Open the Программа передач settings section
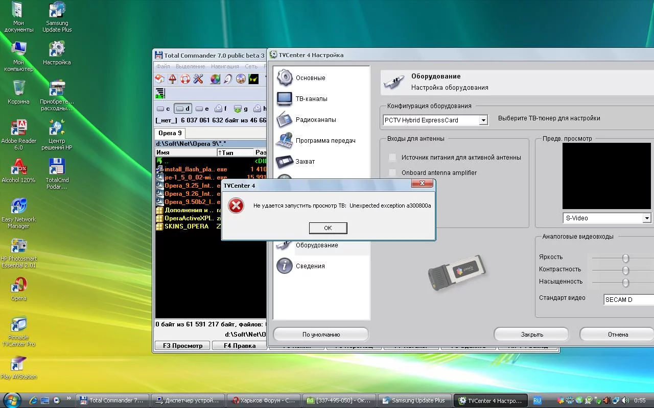The height and width of the screenshot is (408, 654). click(x=321, y=141)
